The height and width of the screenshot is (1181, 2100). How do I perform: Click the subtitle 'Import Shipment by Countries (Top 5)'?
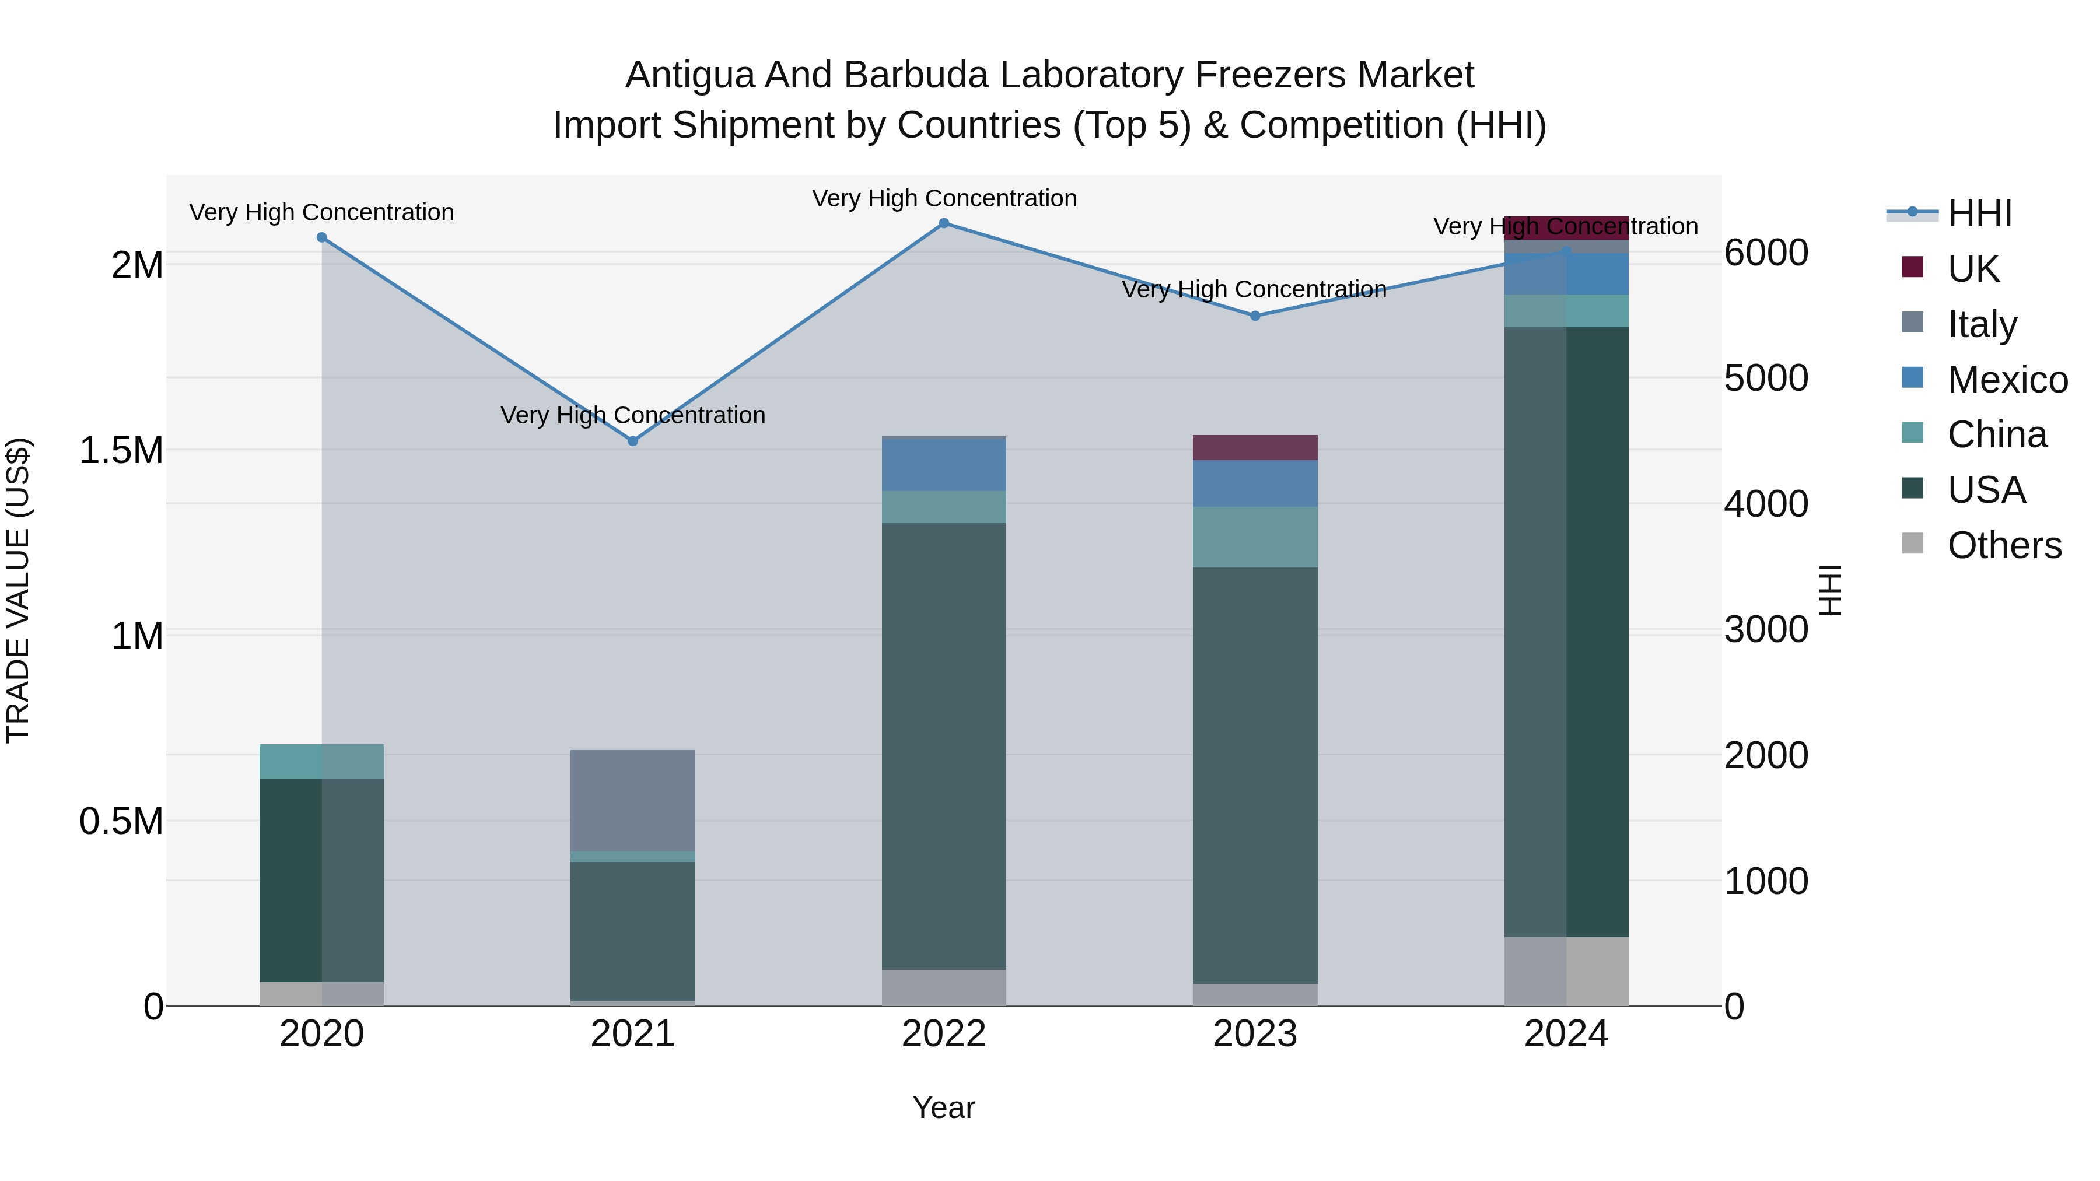pos(872,125)
